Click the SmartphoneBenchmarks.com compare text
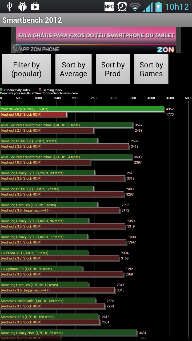Image resolution: width=192 pixels, height=341 pixels. 39,93
